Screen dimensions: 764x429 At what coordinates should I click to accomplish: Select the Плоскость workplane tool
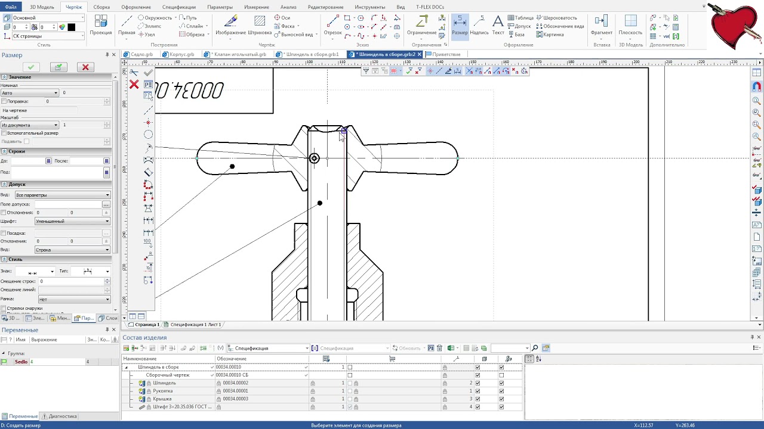tap(630, 26)
